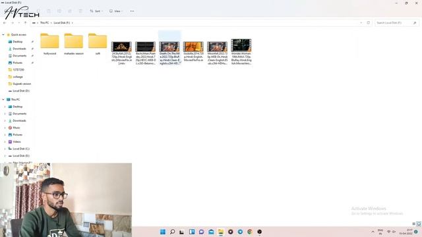Screen dimensions: 422x237
Task: Open the 'college' folder in Quick access
Action: click(x=18, y=77)
